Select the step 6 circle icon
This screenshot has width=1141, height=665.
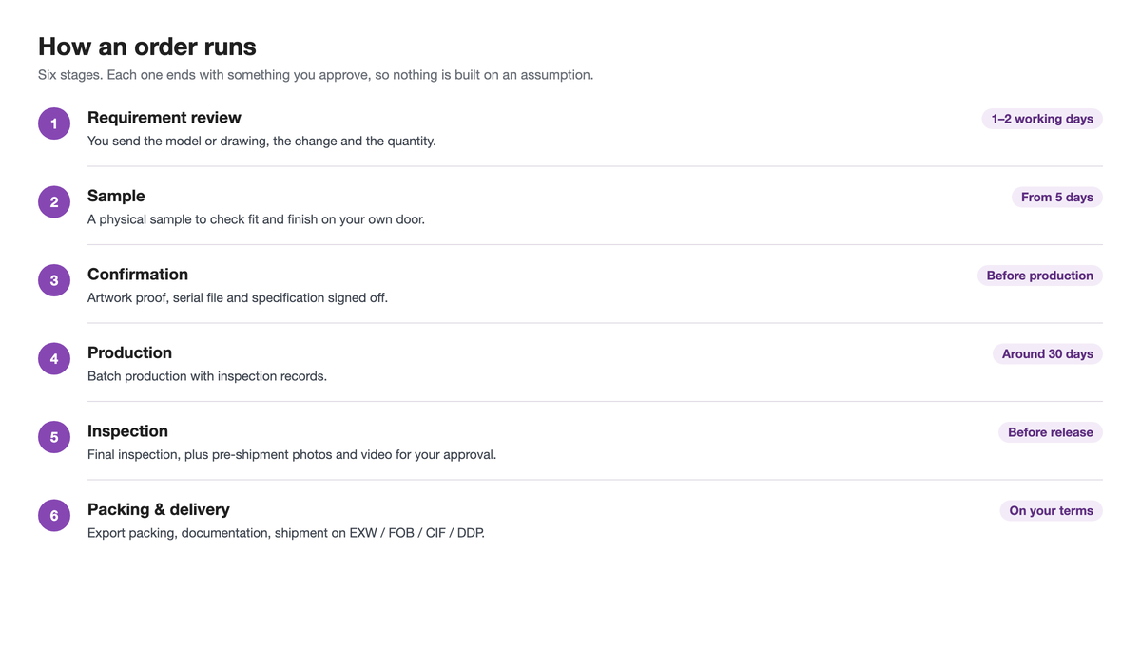pos(54,515)
